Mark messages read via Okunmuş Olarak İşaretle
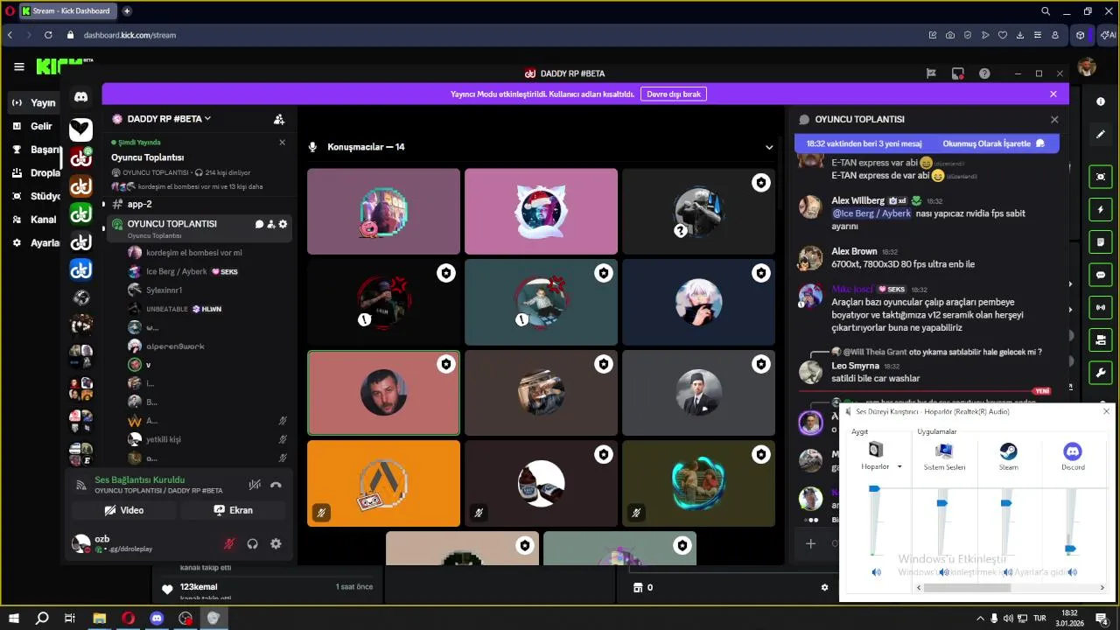This screenshot has height=630, width=1120. point(993,143)
